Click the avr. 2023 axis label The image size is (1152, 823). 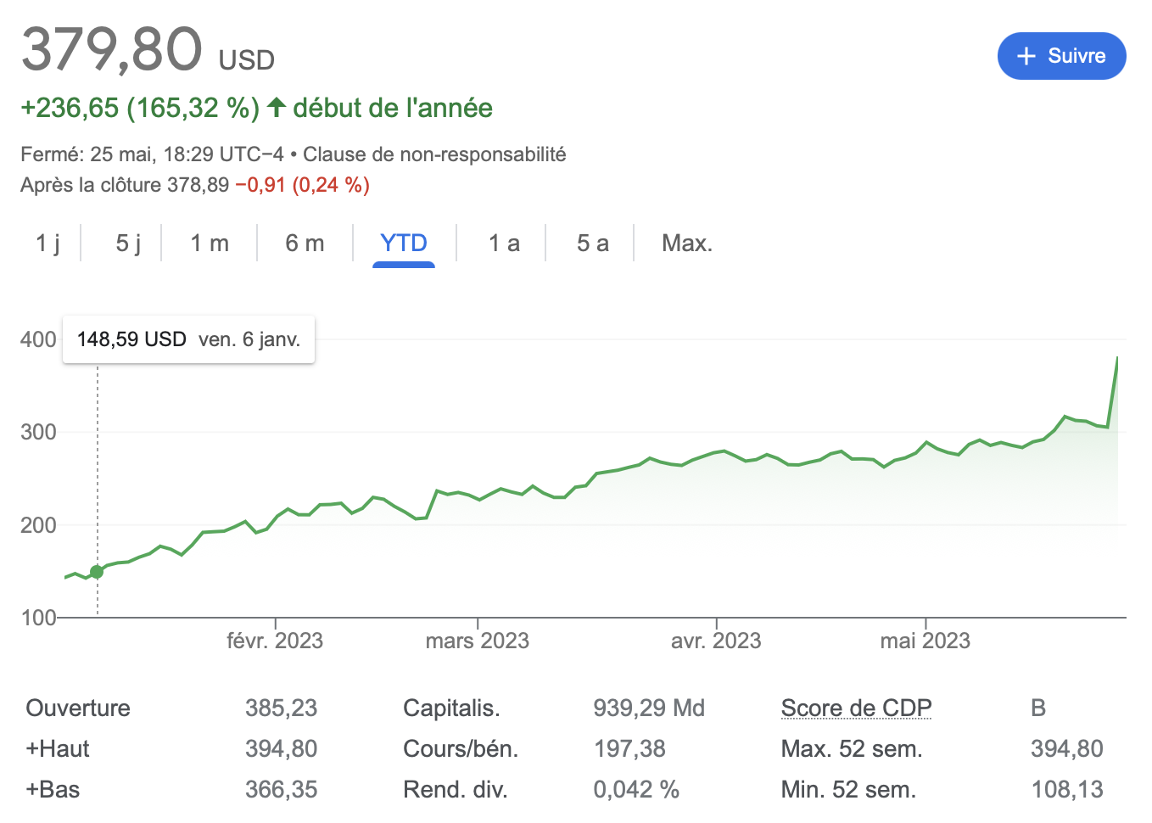tap(716, 641)
